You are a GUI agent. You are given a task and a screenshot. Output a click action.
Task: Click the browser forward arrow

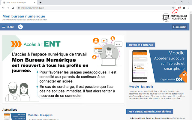8,8
